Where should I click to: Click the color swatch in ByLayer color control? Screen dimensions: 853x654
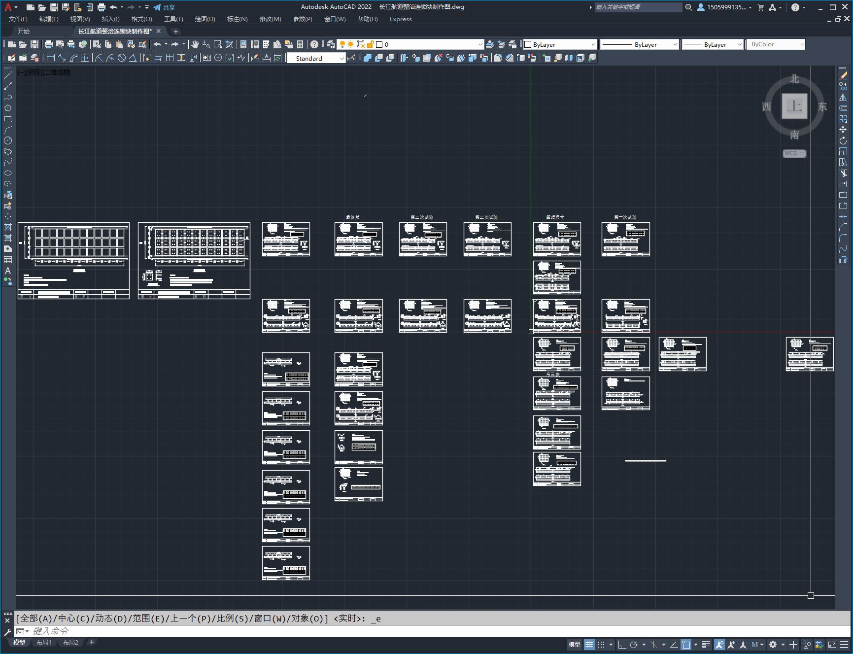[x=528, y=44]
